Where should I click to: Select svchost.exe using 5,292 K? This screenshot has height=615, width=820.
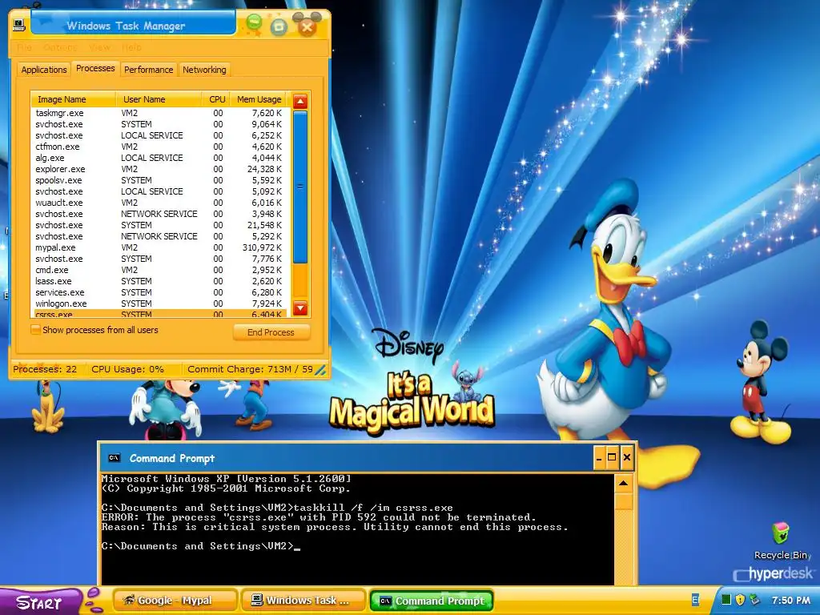[159, 237]
